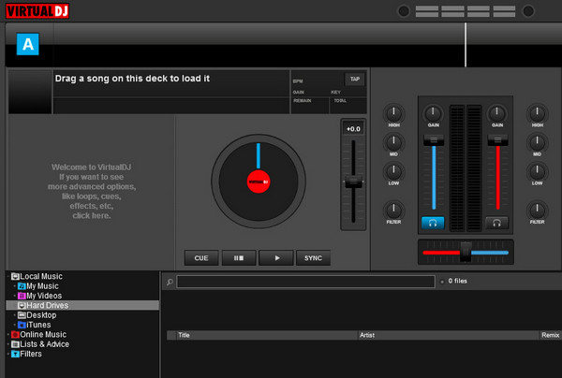Expand the Filters folder in sidebar
Screen dimensions: 562x378
(8, 354)
